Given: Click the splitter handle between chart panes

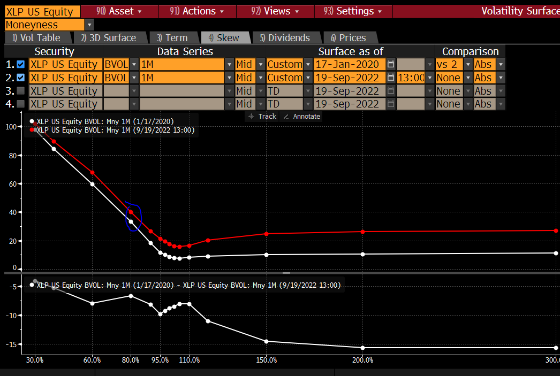Looking at the screenshot, I should [286, 273].
